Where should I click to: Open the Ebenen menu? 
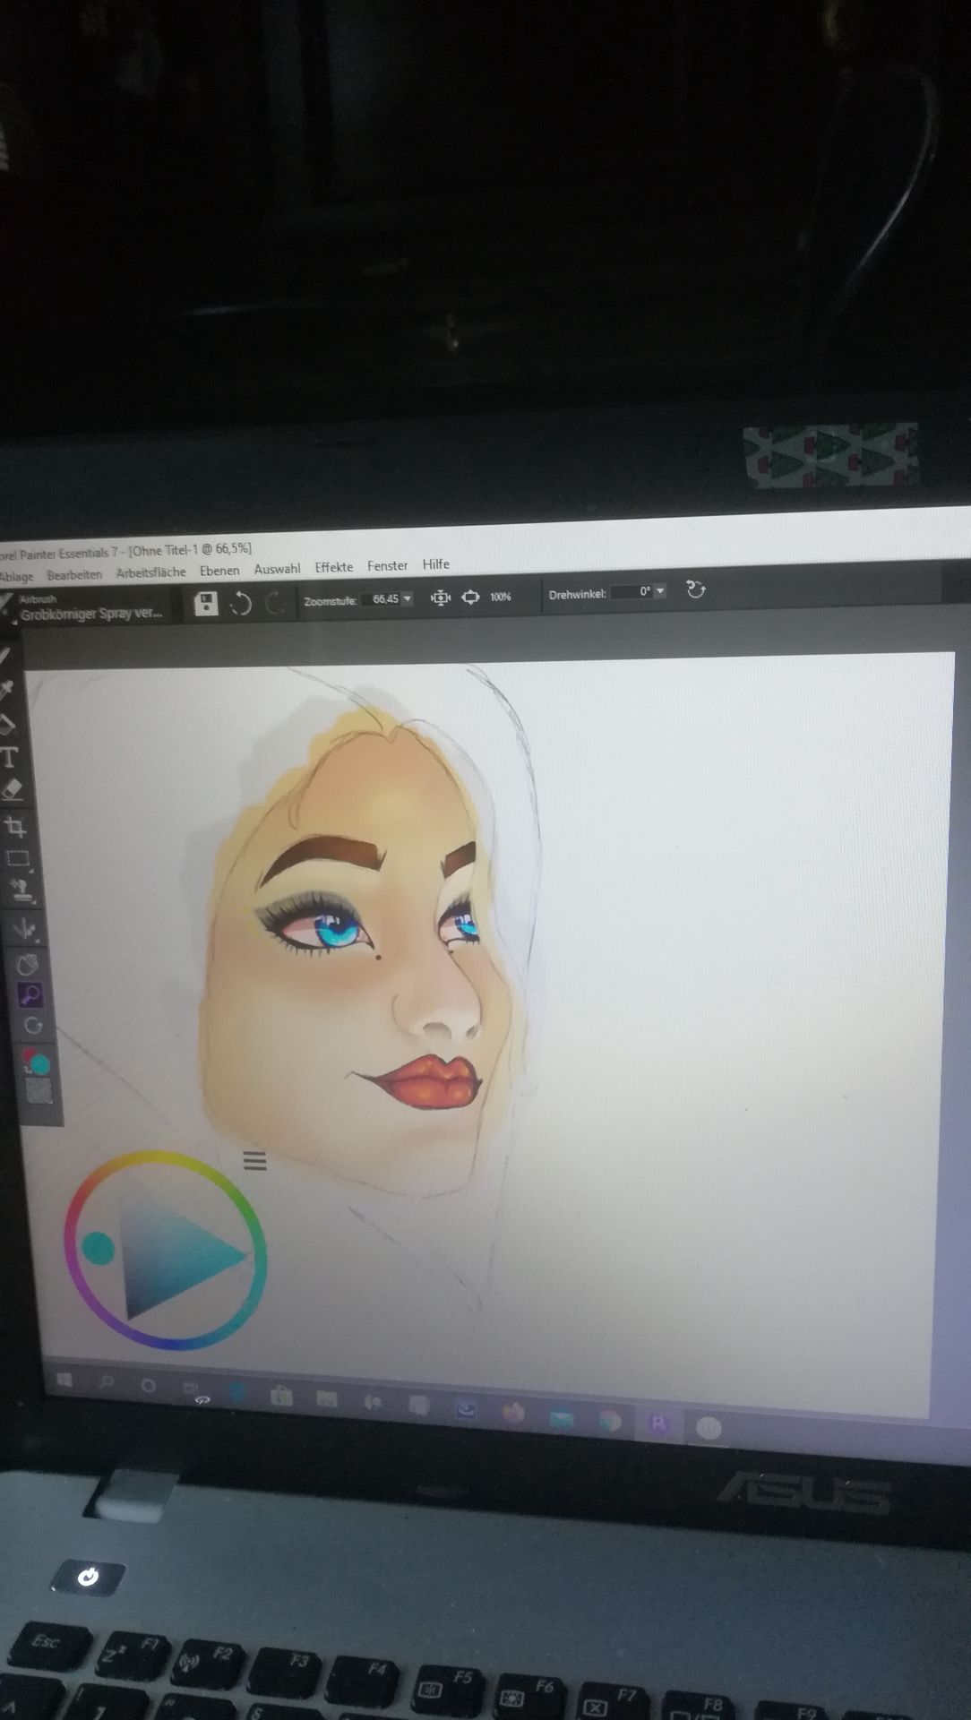tap(219, 571)
